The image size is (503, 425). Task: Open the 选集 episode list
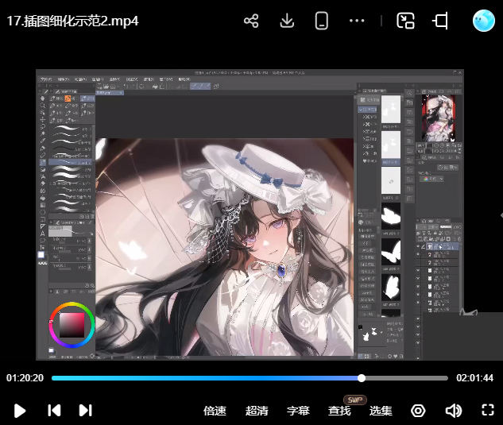pos(381,411)
